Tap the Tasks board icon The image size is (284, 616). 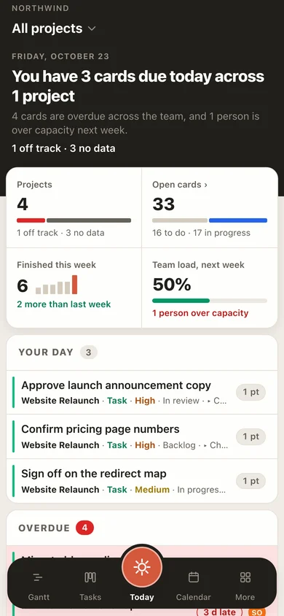90,577
